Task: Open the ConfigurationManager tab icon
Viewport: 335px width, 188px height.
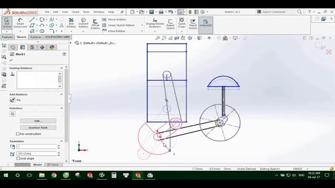Action: coord(32,48)
